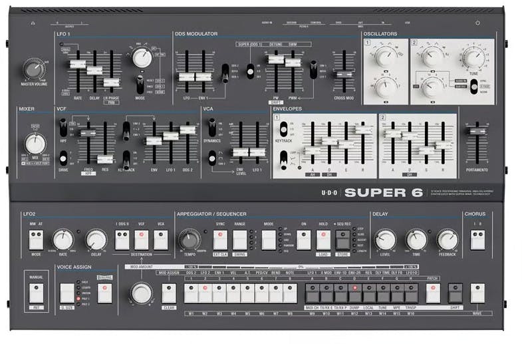Flip the Envelope 1 Loop switch
The image size is (522, 344).
[283, 160]
